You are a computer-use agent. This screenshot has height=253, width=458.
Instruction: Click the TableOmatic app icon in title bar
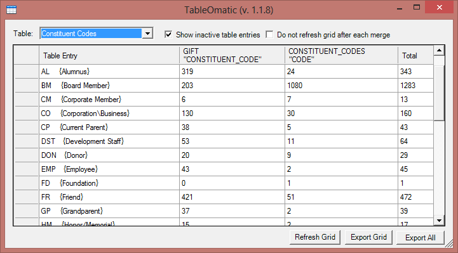pos(11,10)
